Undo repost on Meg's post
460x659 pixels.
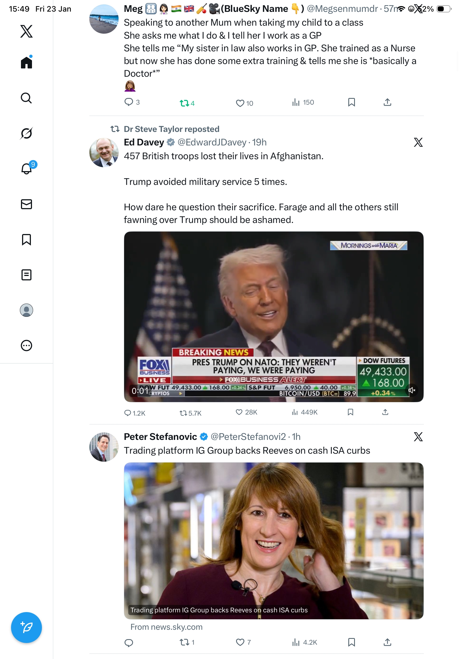tap(184, 103)
